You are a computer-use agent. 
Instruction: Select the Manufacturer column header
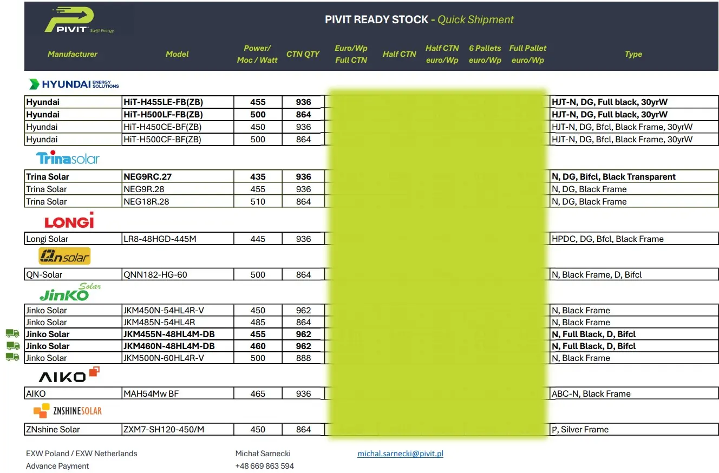tap(73, 54)
